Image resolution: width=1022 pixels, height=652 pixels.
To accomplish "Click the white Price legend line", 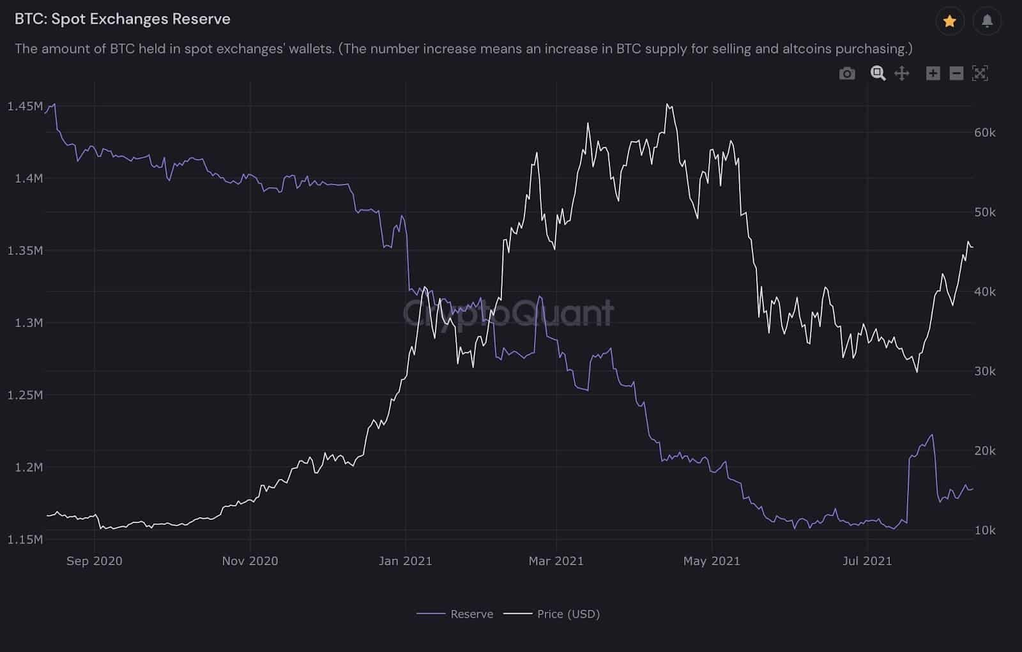I will [x=517, y=614].
